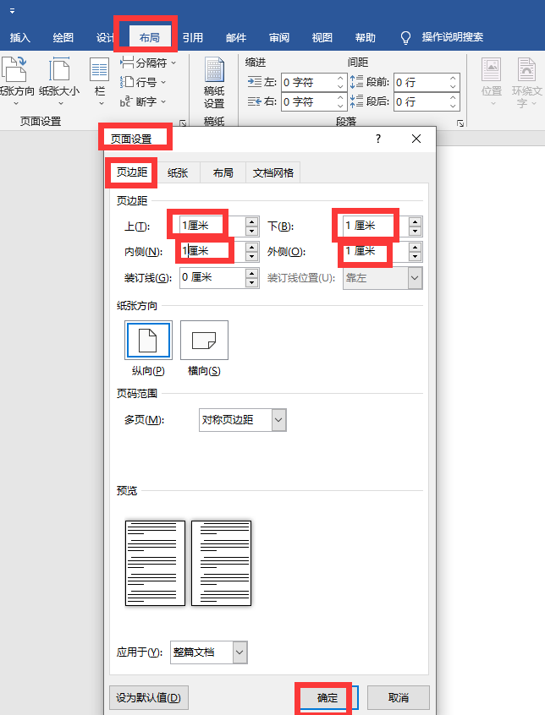Click the 装订线(G) gutter spinner arrows
Screen dimensions: 545x715
point(252,278)
